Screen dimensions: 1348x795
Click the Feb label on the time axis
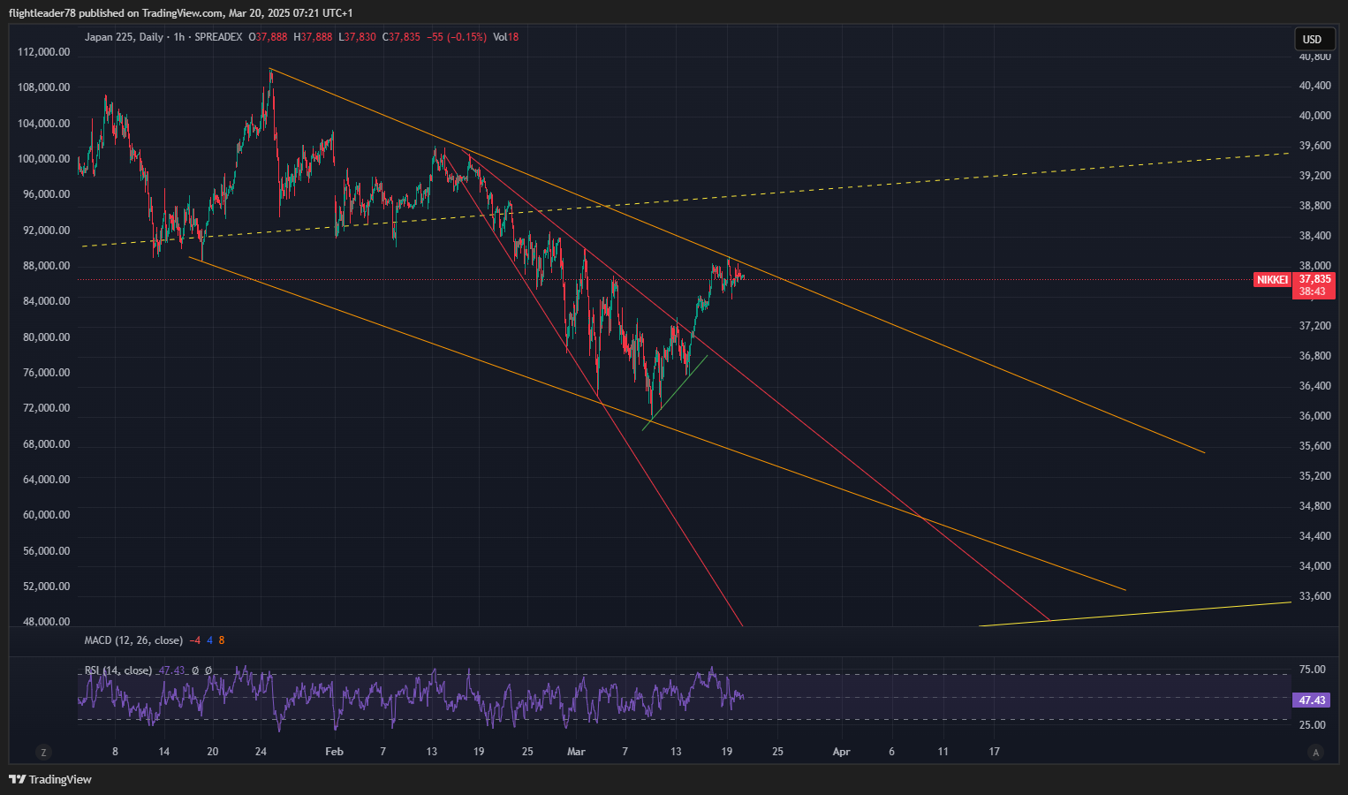(334, 752)
